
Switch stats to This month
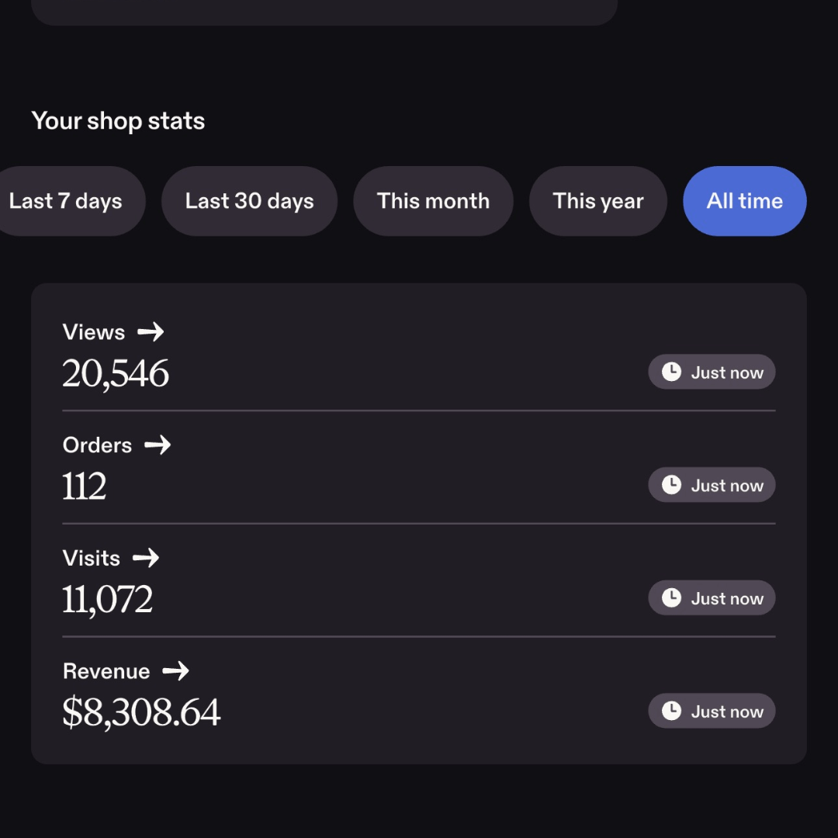pos(434,201)
